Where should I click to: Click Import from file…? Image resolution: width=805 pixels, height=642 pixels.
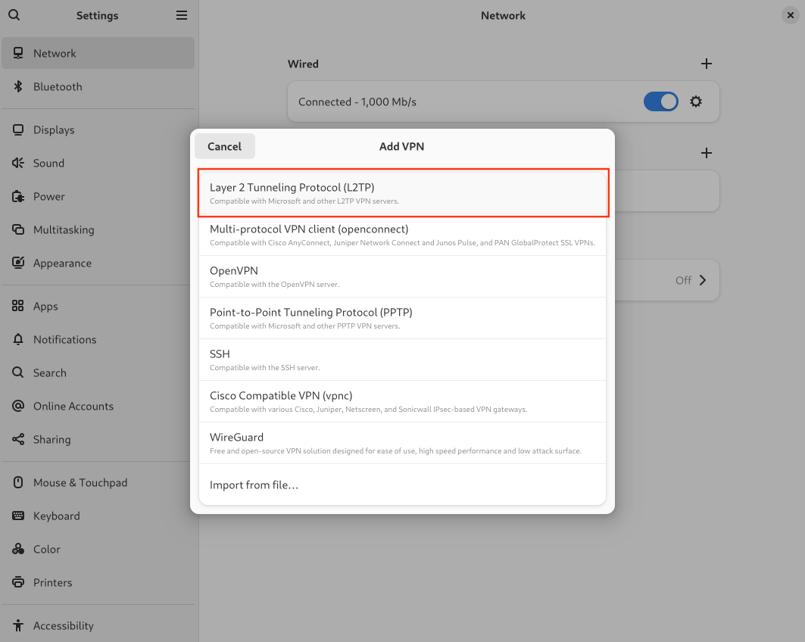(x=403, y=485)
